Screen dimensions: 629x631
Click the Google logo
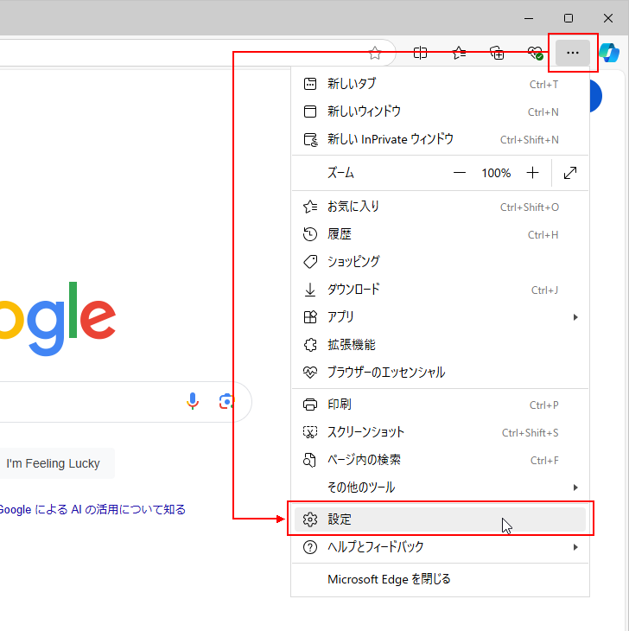[x=58, y=318]
